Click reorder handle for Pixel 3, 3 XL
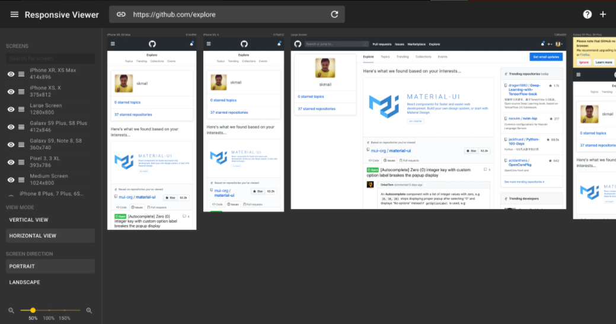 coord(21,162)
